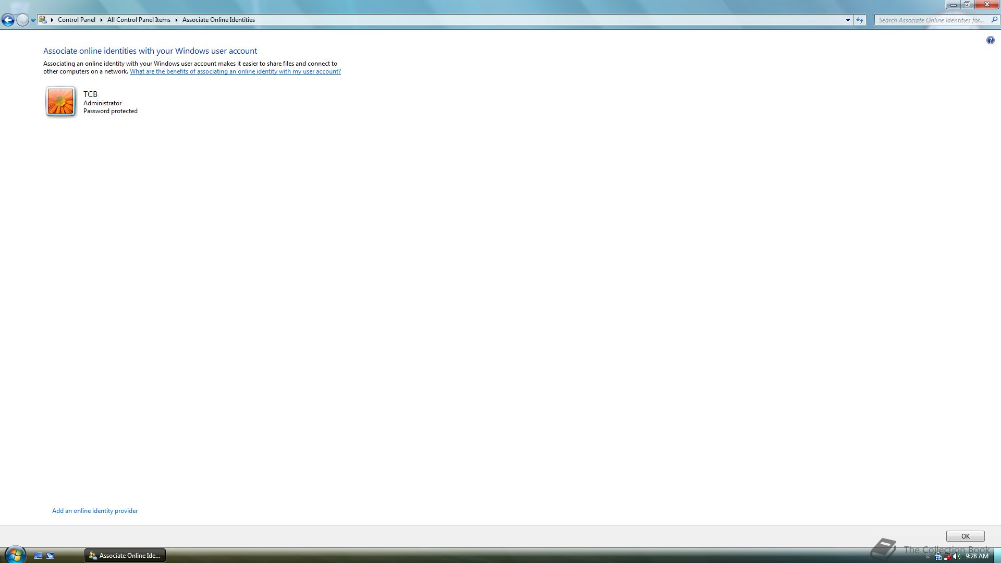This screenshot has width=1001, height=563.
Task: Expand the arrow before Control Panel breadcrumb
Action: [x=52, y=20]
